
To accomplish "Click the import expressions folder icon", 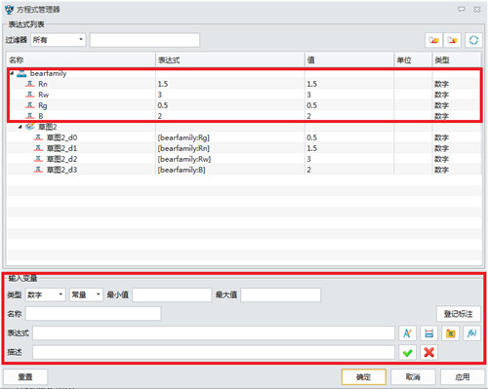I will (433, 40).
